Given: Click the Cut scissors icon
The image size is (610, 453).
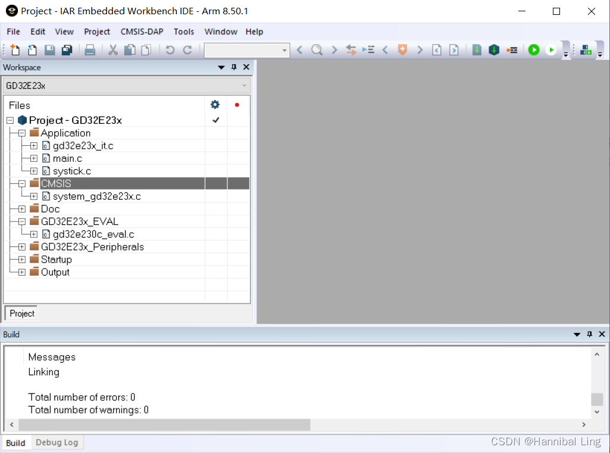Looking at the screenshot, I should point(113,50).
